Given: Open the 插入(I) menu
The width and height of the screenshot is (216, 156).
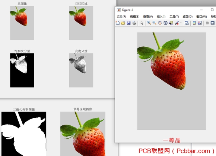Looking at the screenshot, I should pos(161,17).
